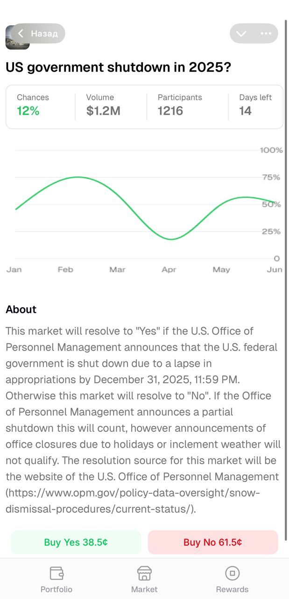
Task: Tap the Participants 1216 statistic
Action: click(x=179, y=105)
